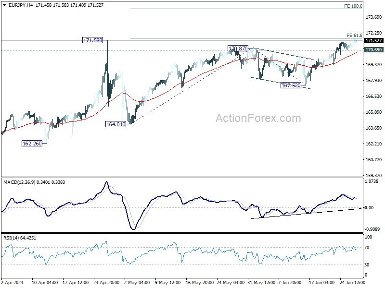Select the 170.870 price label
Screen dimensions: 385x288
point(238,48)
